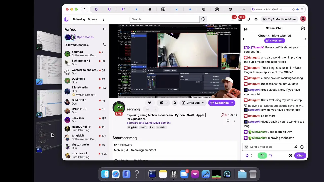
Task: Click the Bits cheermote icon in message box
Action: [296, 147]
